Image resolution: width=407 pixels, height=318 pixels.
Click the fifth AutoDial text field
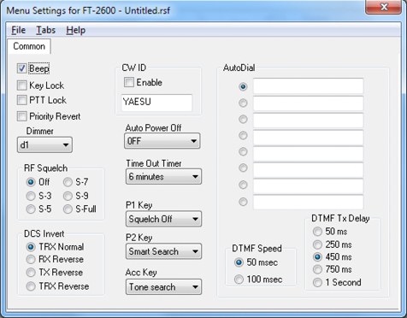309,153
